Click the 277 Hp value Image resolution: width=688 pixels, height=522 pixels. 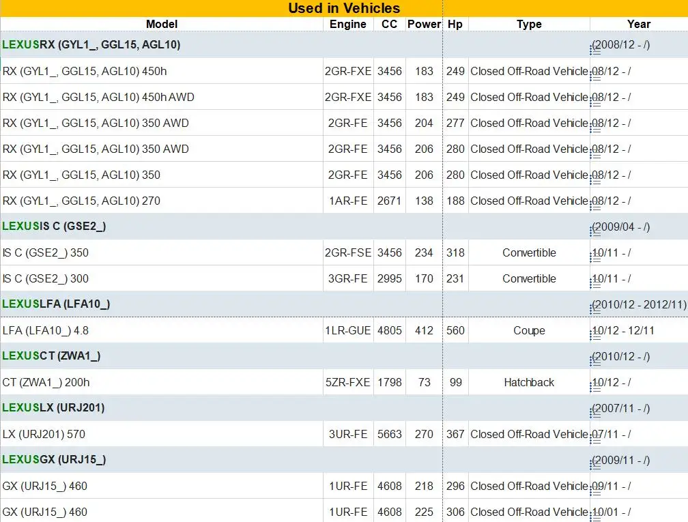(455, 123)
